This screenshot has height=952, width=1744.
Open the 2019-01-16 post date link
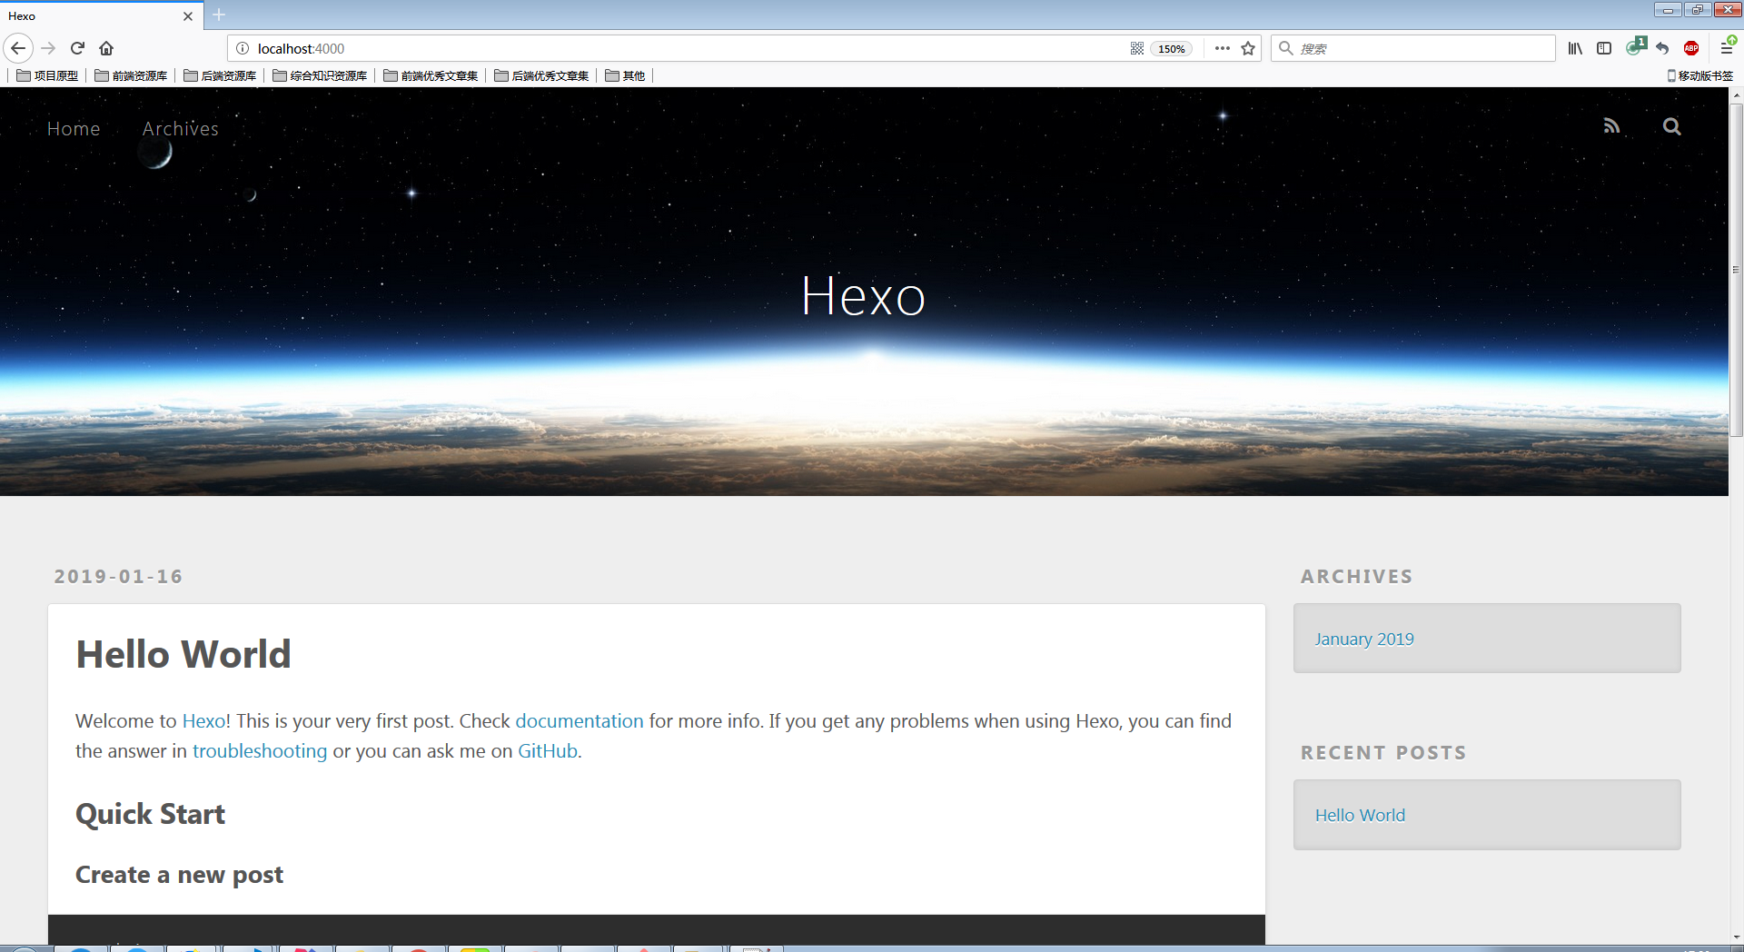pos(118,577)
